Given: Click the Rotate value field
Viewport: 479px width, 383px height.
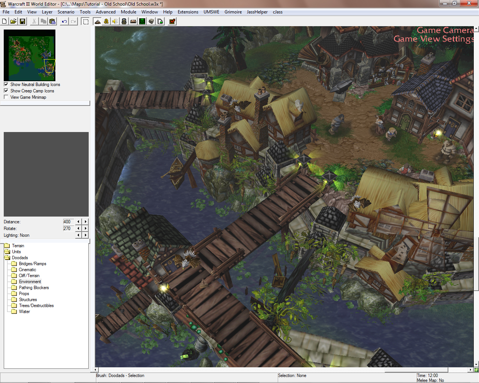Looking at the screenshot, I should coord(68,229).
